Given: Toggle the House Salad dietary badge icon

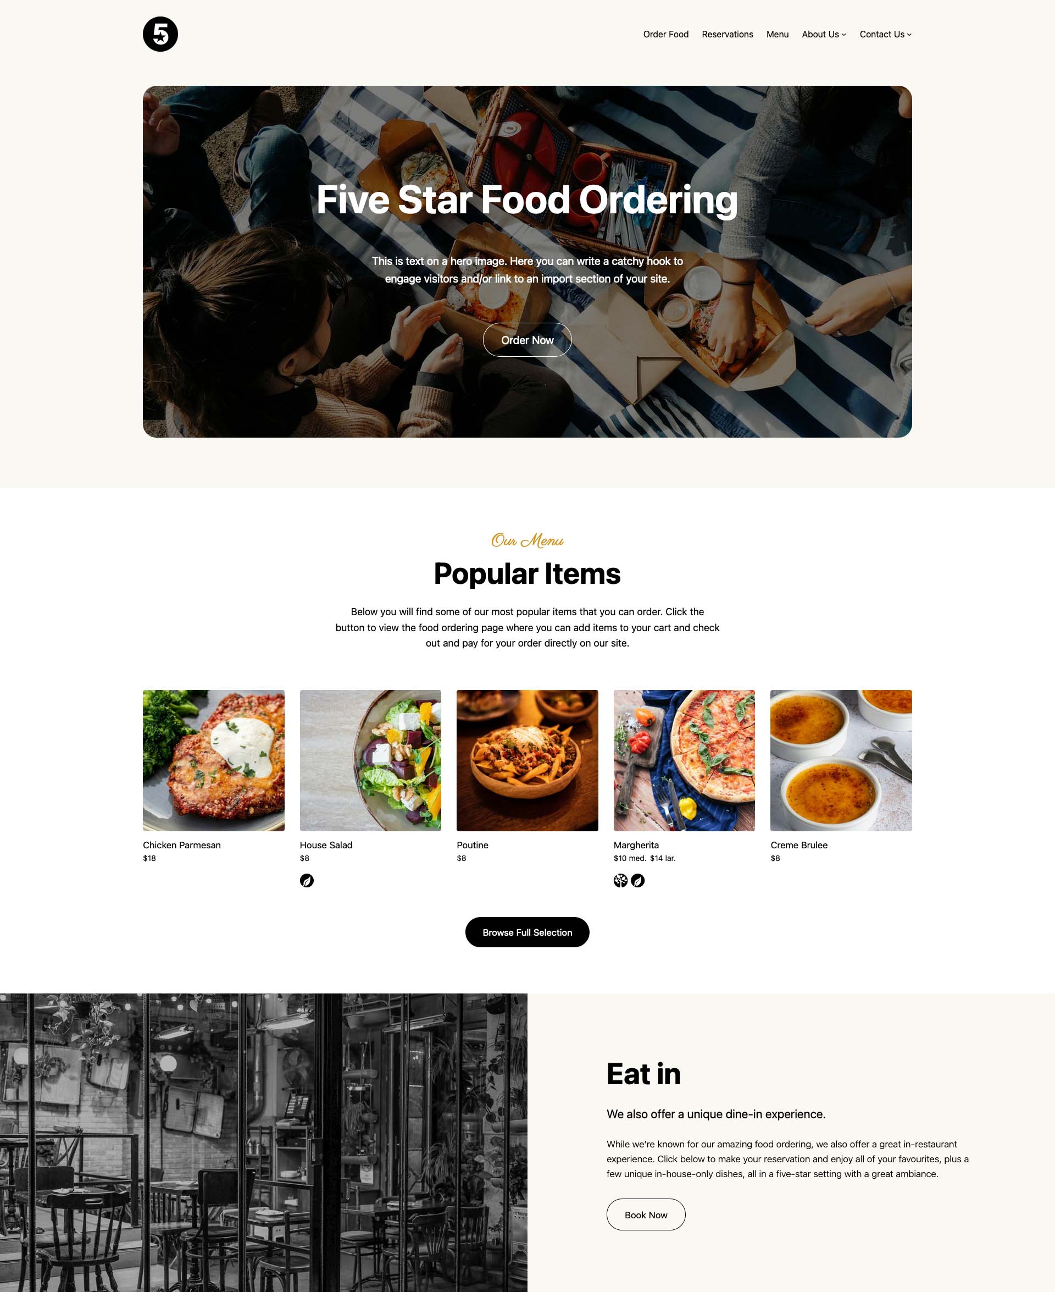Looking at the screenshot, I should [x=307, y=881].
